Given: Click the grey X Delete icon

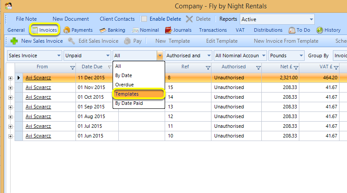Looking at the screenshot, I should [189, 19].
